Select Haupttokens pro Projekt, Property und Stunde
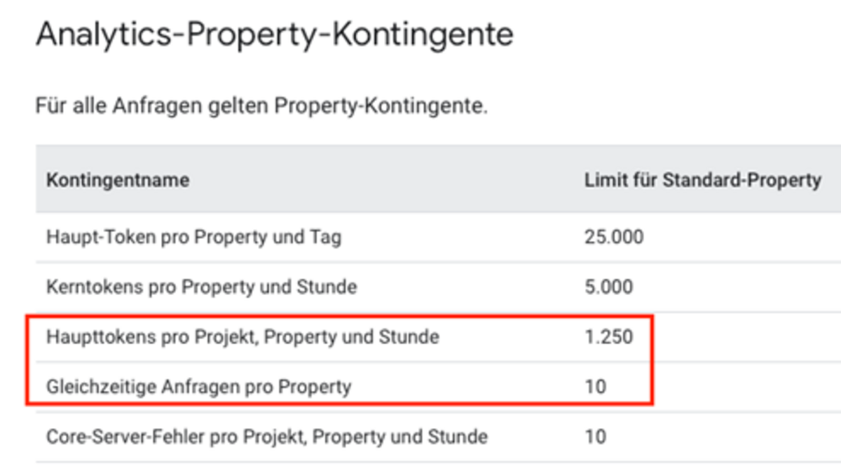The height and width of the screenshot is (473, 841). (x=242, y=337)
